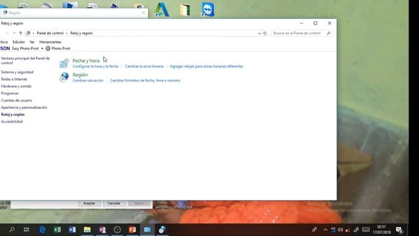Expand breadcrumb chevron after Panel de control
The image size is (419, 236).
pos(67,33)
